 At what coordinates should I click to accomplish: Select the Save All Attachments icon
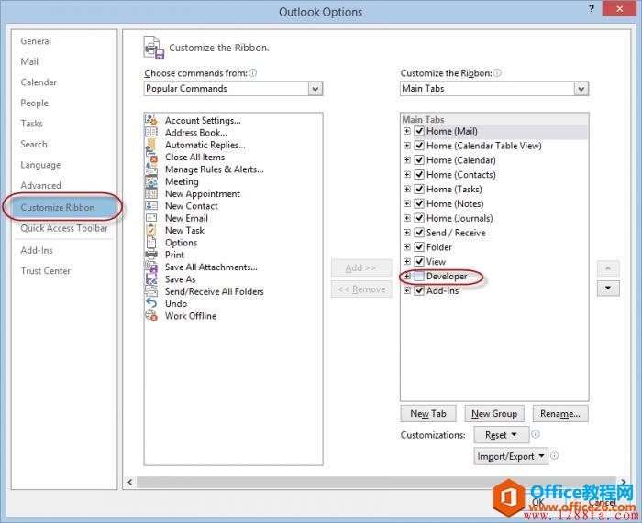(151, 267)
